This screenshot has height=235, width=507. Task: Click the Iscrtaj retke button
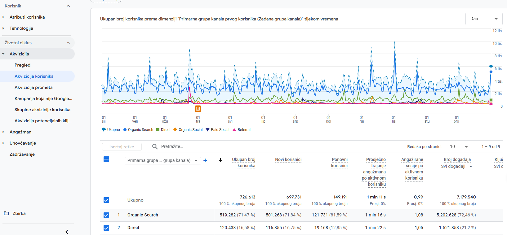(122, 147)
